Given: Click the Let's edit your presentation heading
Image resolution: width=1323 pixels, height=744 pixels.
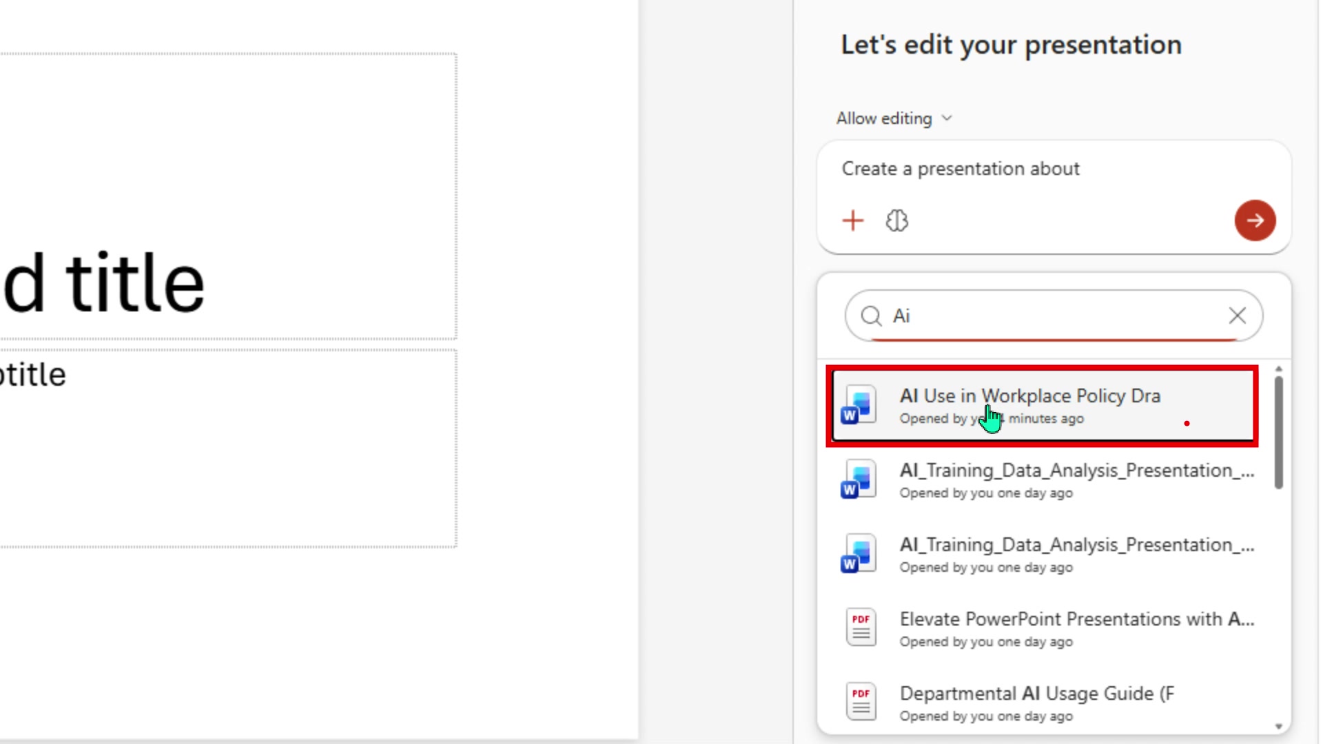Looking at the screenshot, I should [1011, 45].
